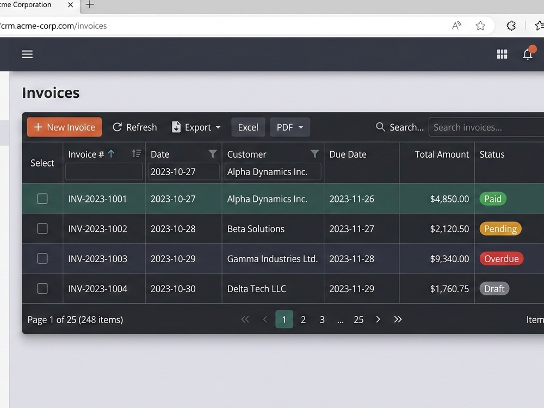Add page to favorites star

(x=480, y=26)
